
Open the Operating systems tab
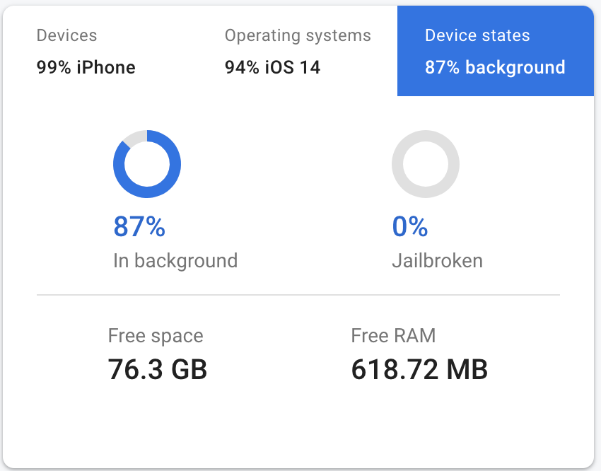(x=298, y=50)
